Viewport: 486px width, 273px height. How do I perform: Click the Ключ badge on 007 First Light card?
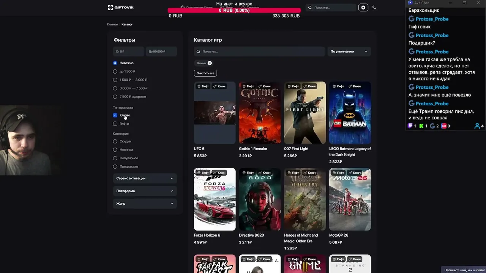(309, 86)
